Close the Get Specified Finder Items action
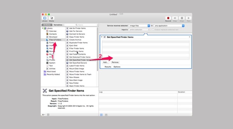 (x=189, y=37)
